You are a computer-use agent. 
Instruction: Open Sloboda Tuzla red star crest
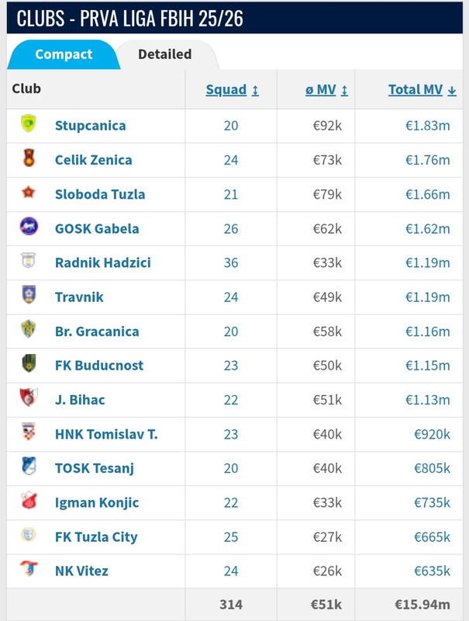click(x=29, y=193)
